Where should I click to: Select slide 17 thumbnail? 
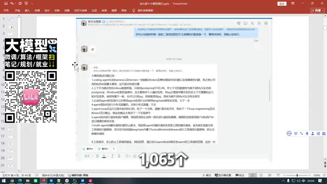pos(10,136)
